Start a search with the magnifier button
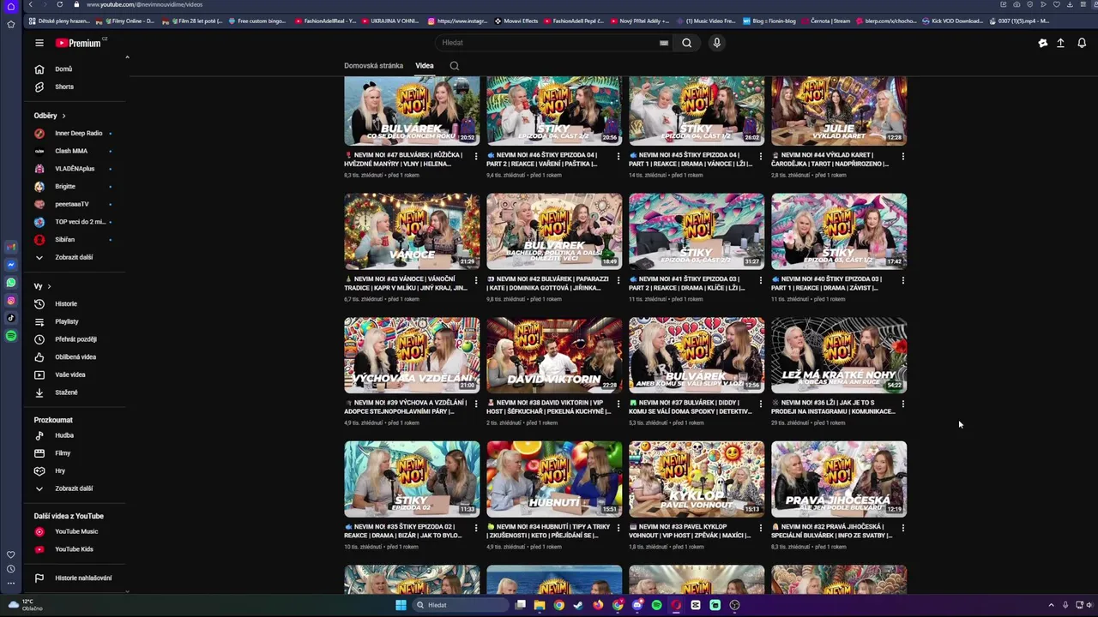This screenshot has height=617, width=1098. (686, 43)
